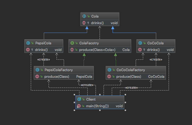Click the public visibility icon next to ColaFacotry
This screenshot has width=192, height=125.
click(x=76, y=43)
